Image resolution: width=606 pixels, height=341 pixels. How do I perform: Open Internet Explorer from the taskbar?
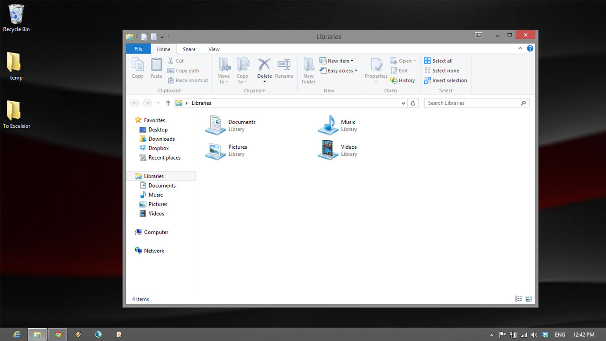[17, 334]
